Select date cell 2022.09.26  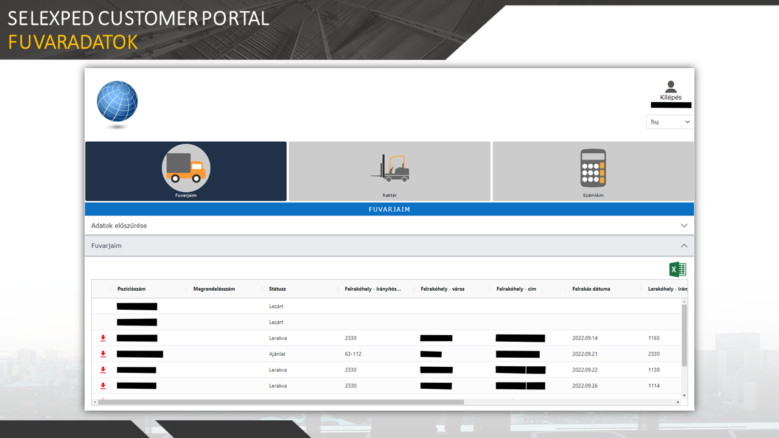585,386
